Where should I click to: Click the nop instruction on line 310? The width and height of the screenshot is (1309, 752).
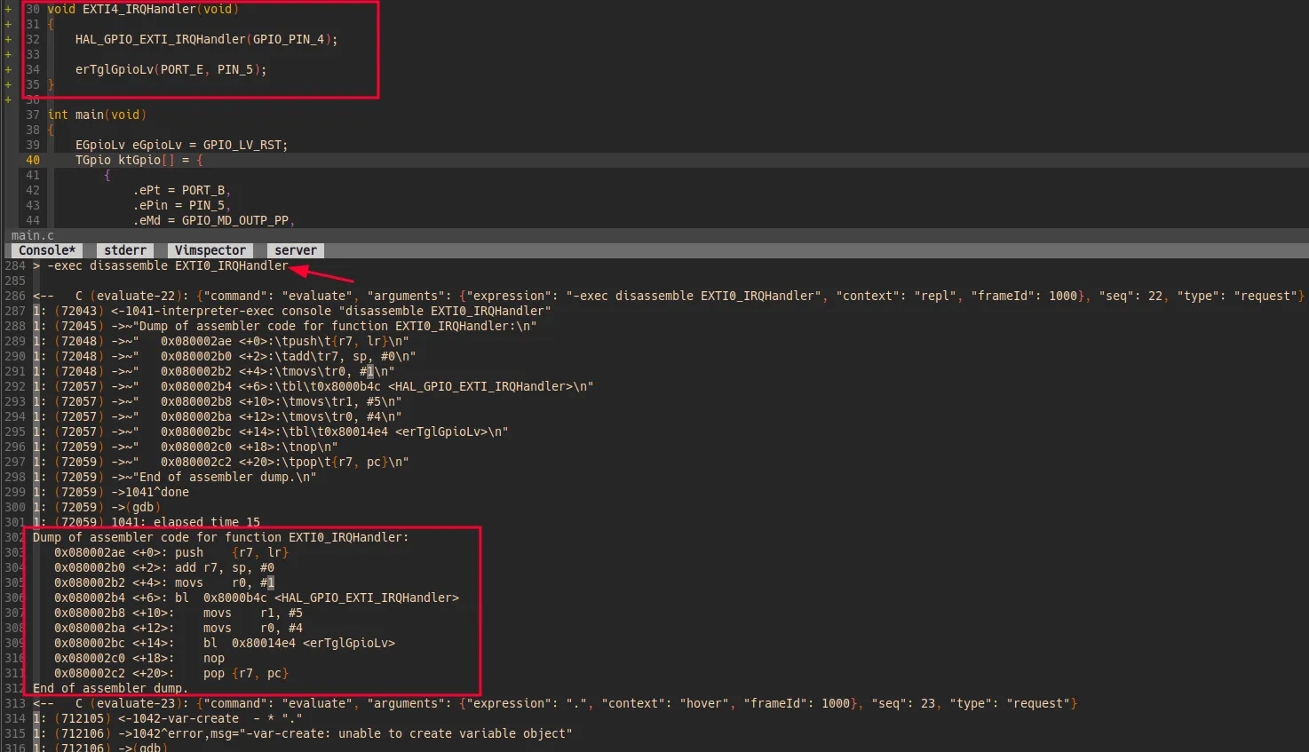214,658
